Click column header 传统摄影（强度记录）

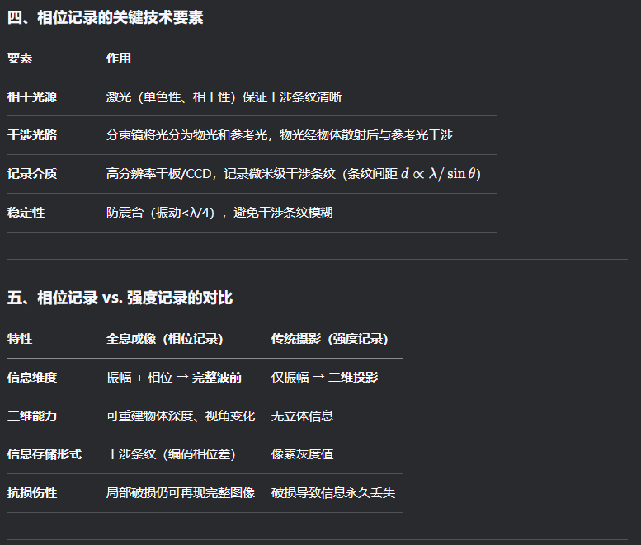tap(329, 339)
